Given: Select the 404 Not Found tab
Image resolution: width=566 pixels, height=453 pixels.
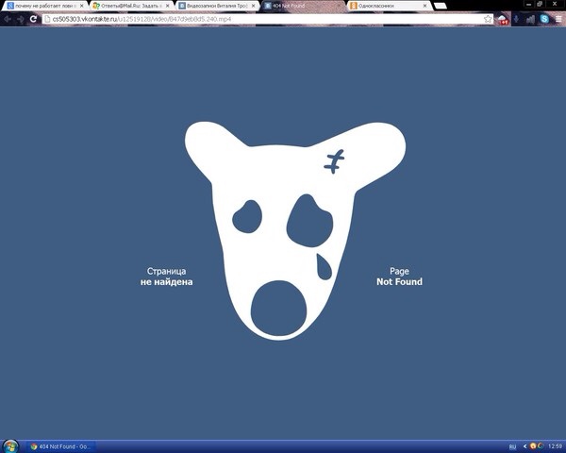Looking at the screenshot, I should [302, 6].
